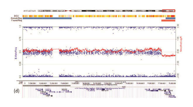Click the MBP gene label
The width and height of the screenshot is (193, 107).
pyautogui.click(x=103, y=91)
